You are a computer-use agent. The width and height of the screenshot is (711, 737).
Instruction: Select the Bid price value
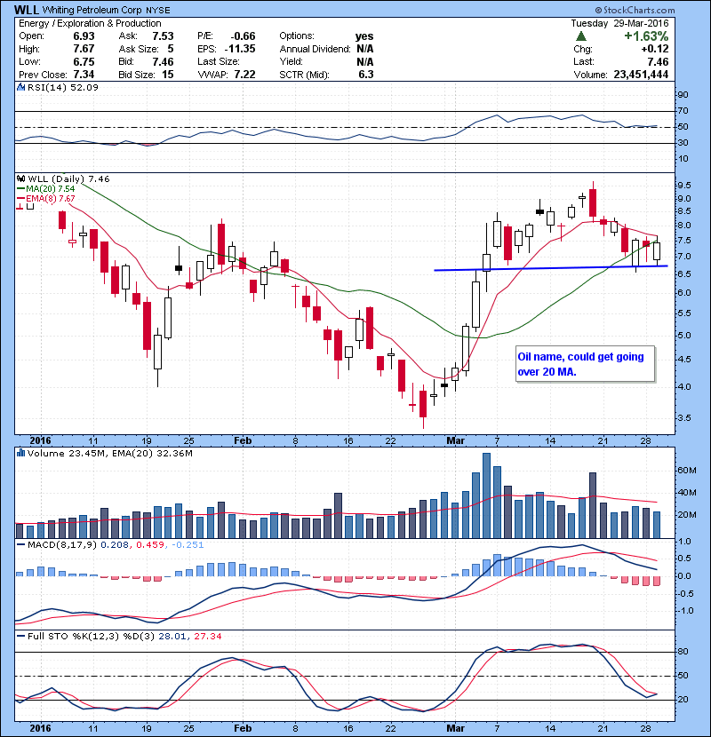coord(163,61)
